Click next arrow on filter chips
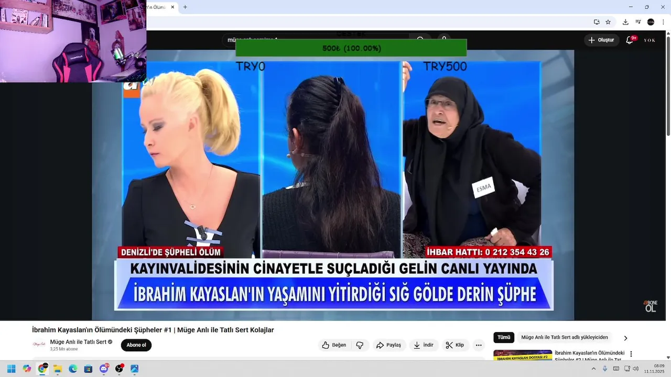 [x=625, y=338]
